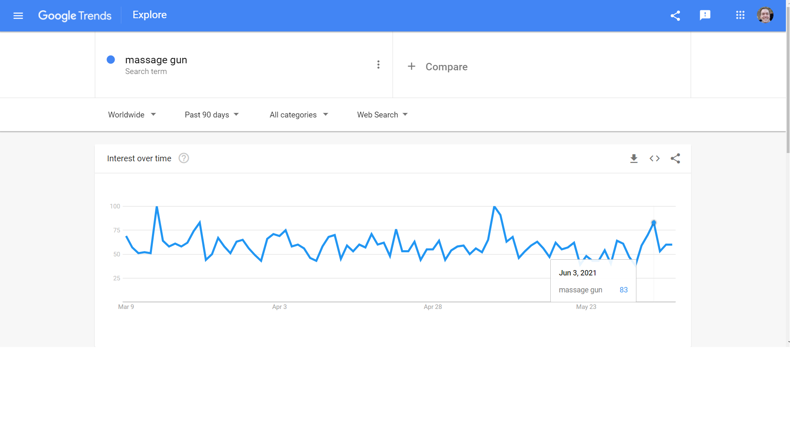Edit the massage gun search term

(x=156, y=60)
